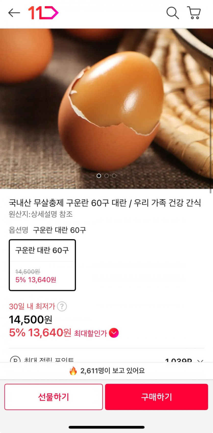Expand the 최대할인가 pink arrow
The height and width of the screenshot is (433, 213).
[x=114, y=333]
